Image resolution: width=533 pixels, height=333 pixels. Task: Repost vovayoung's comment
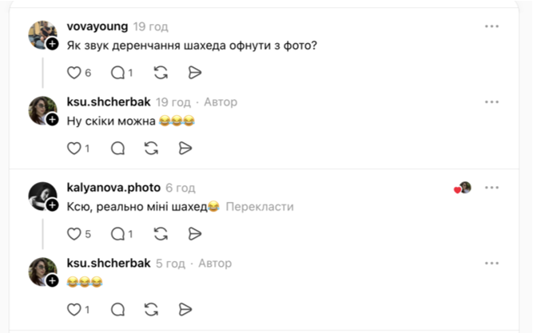[x=161, y=73]
